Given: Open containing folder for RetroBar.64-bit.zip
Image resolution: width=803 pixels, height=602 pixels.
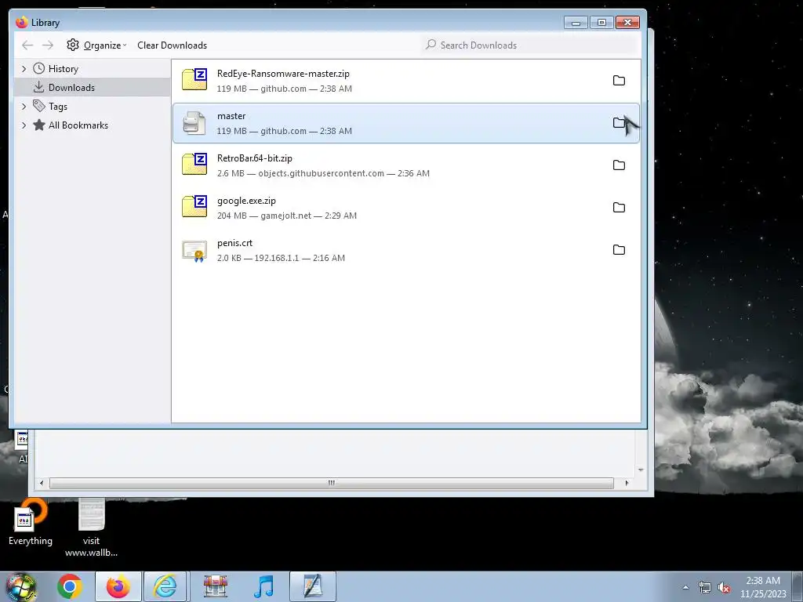Looking at the screenshot, I should point(619,165).
